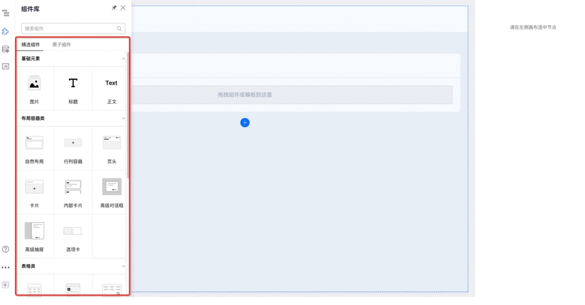Open the help question mark icon
585x305 pixels.
pyautogui.click(x=6, y=249)
